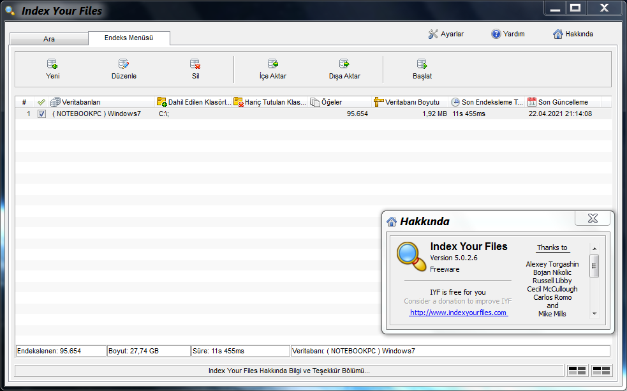Click the Endekslenen: 95.654 status field
The height and width of the screenshot is (391, 627).
61,351
